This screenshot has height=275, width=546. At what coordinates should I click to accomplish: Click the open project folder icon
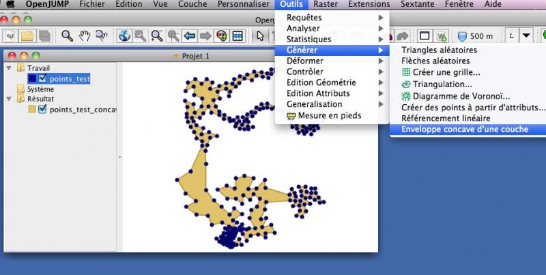tap(28, 35)
